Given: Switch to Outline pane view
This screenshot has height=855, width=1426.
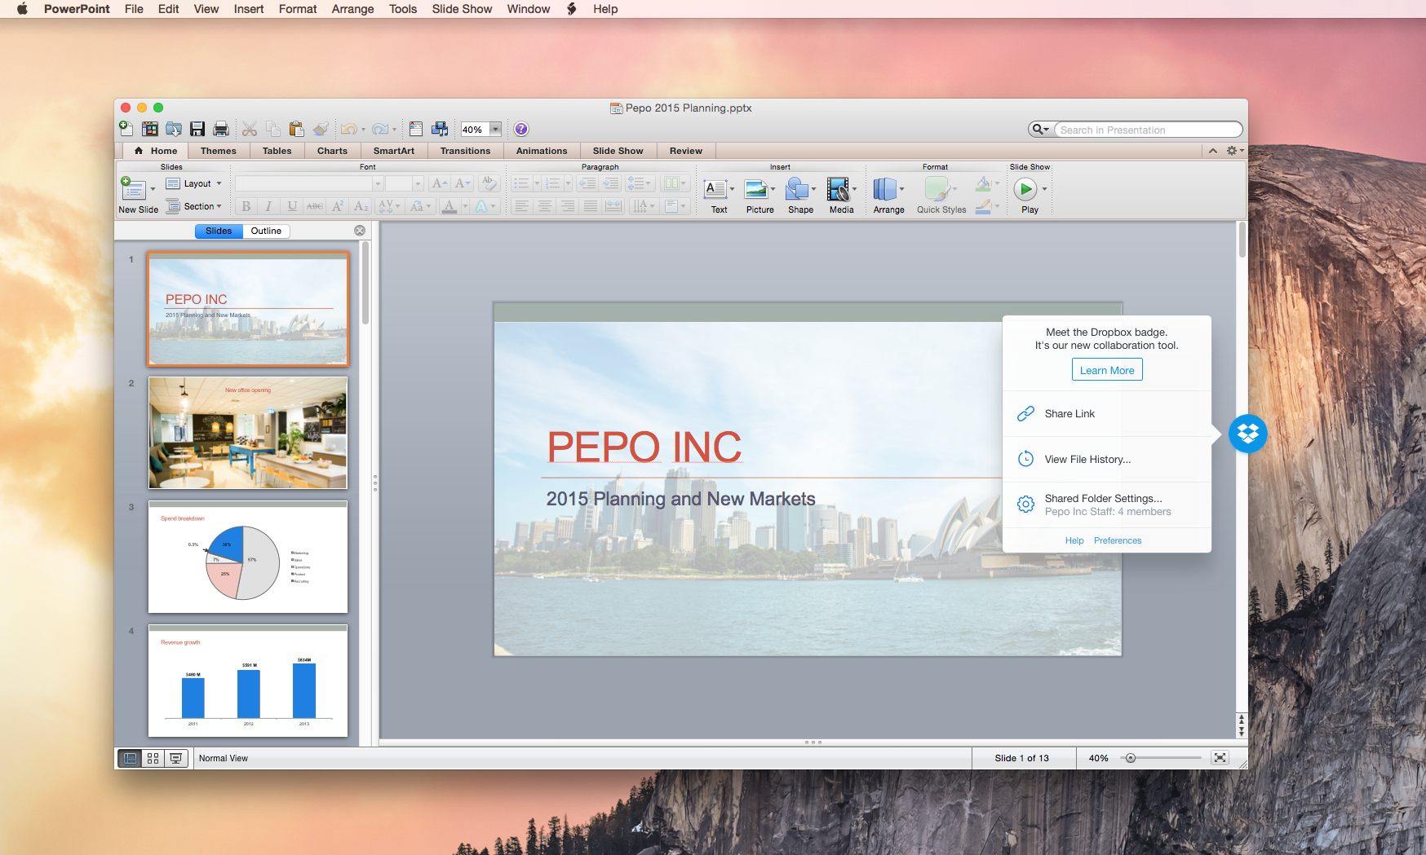Looking at the screenshot, I should [x=266, y=231].
